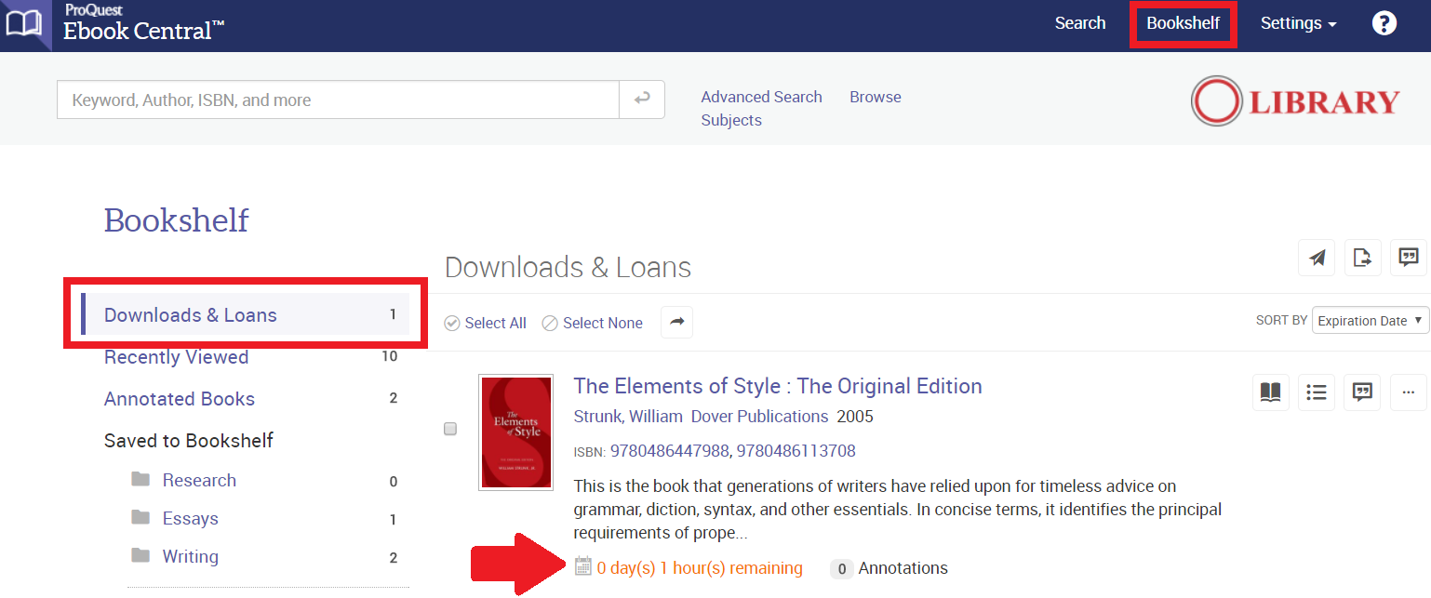Open Recently Viewed list
The height and width of the screenshot is (598, 1431).
coord(176,357)
